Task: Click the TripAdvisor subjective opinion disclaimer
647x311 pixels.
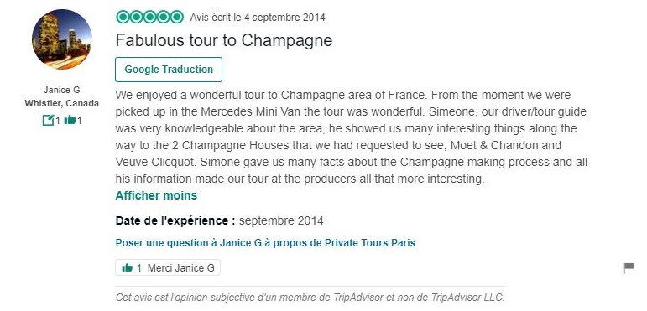Action: (310, 298)
